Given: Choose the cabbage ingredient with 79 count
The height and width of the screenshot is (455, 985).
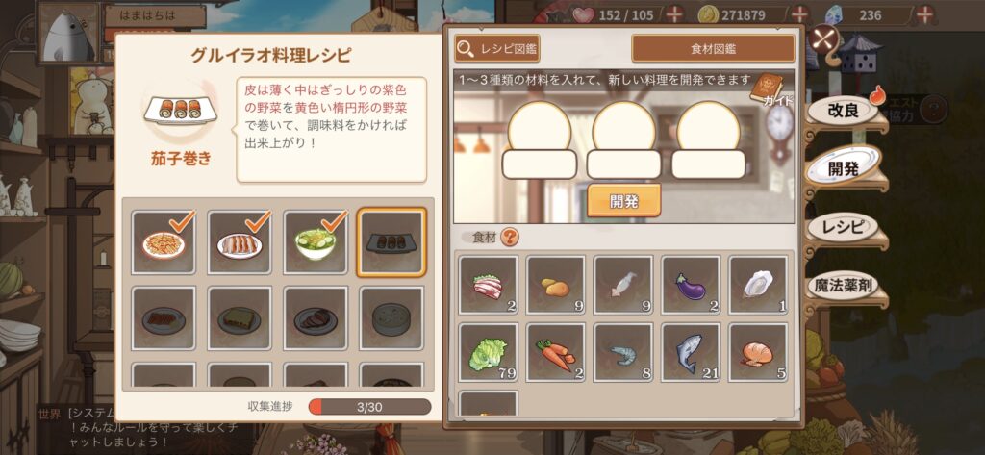Looking at the screenshot, I should [x=488, y=353].
